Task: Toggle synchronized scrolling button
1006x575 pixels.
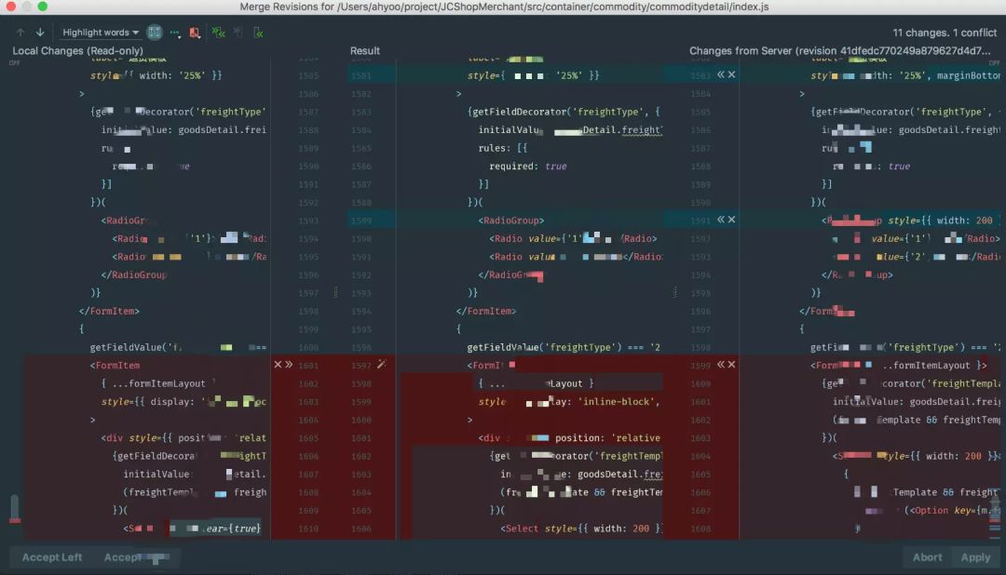Action: click(x=155, y=33)
